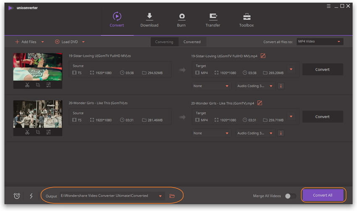This screenshot has width=357, height=211.
Task: Click target size 259.71MB
Action: tap(273, 120)
